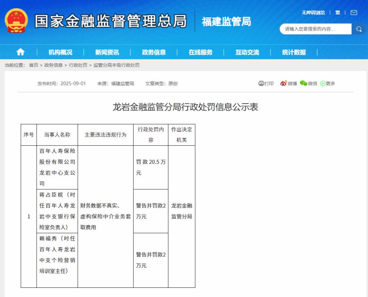The height and width of the screenshot is (297, 368).
Task: Open more sharing options
Action: click(x=328, y=83)
